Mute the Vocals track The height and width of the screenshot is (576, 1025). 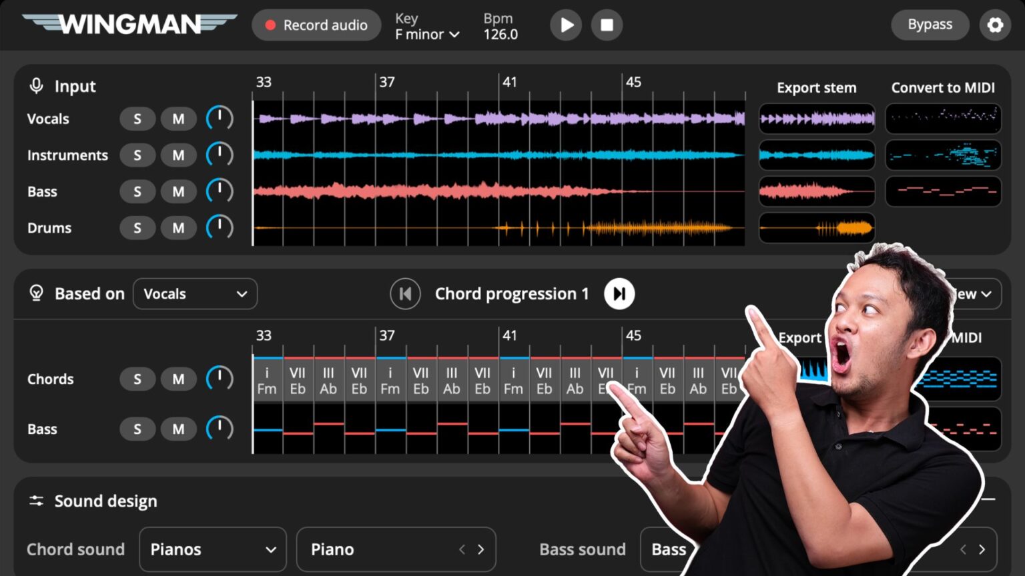coord(178,119)
